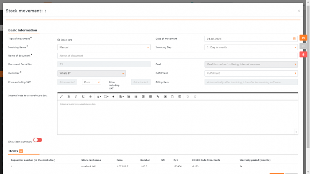
Task: Open the text color picker
Action: 113,97
